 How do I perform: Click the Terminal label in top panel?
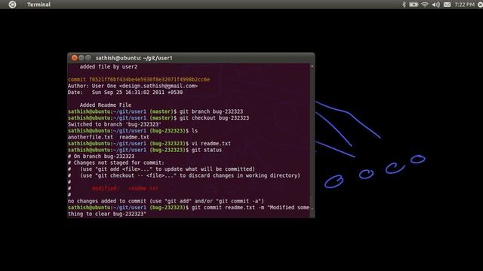pos(38,5)
